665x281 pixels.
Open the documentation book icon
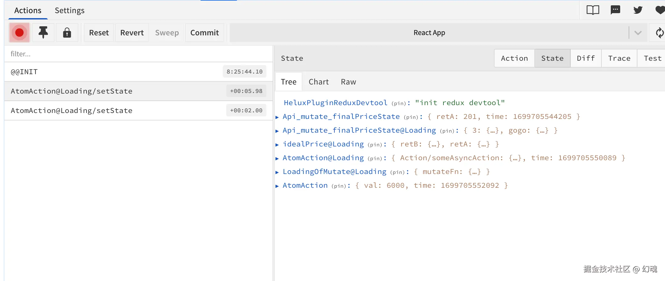pyautogui.click(x=593, y=10)
